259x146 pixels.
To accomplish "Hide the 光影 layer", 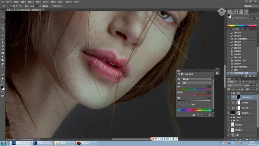I will click(229, 135).
